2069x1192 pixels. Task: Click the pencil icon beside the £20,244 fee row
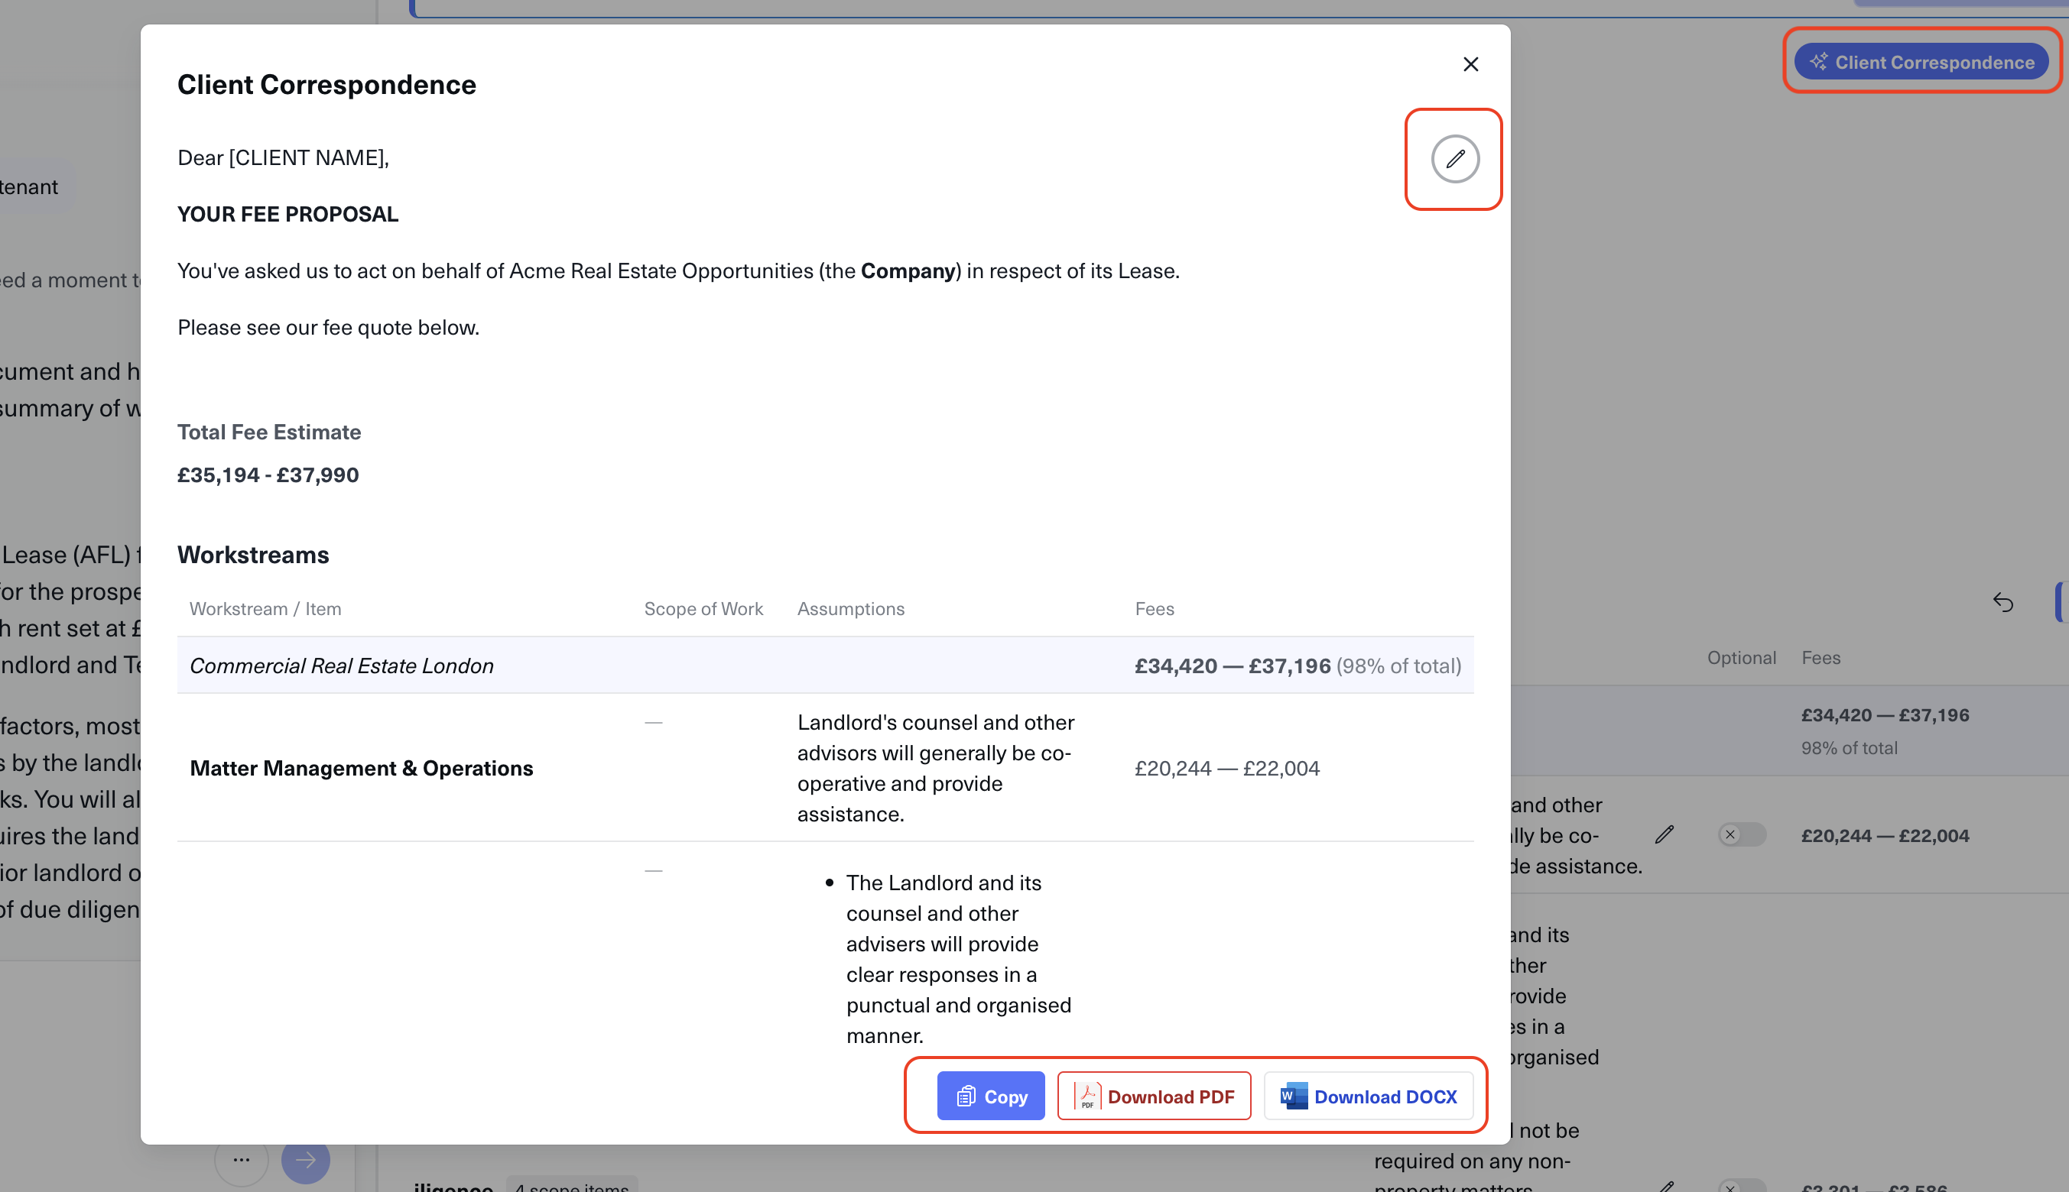pyautogui.click(x=1665, y=834)
